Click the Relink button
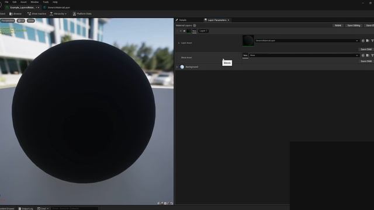Screen dimensions: 374x210 338,26
